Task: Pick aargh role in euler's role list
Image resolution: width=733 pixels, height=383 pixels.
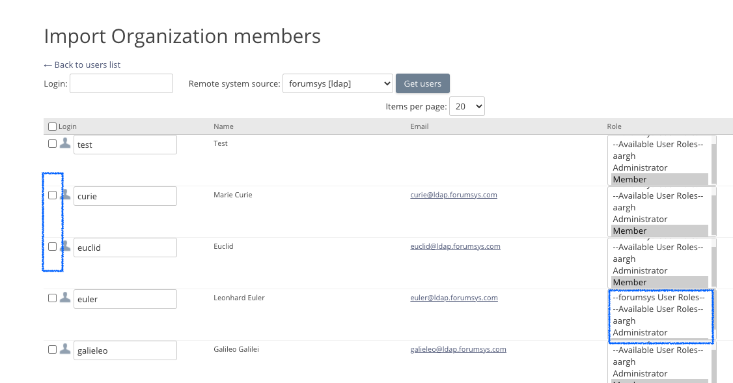Action: 624,320
